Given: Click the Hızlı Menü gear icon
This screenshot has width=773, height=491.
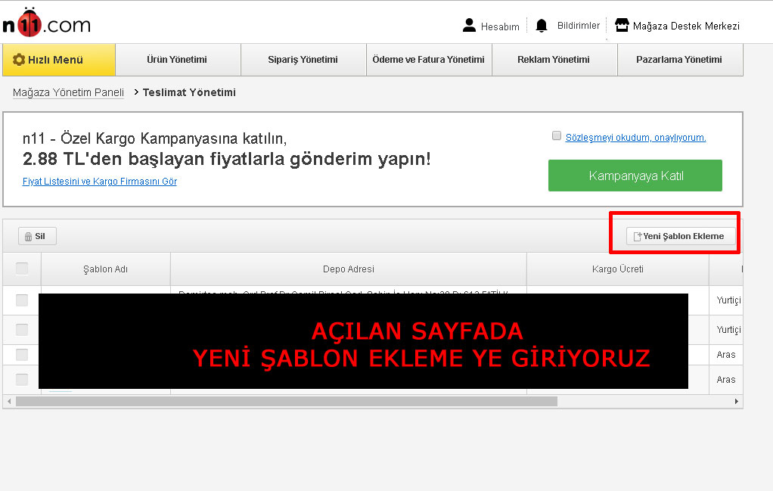Looking at the screenshot, I should click(x=19, y=60).
